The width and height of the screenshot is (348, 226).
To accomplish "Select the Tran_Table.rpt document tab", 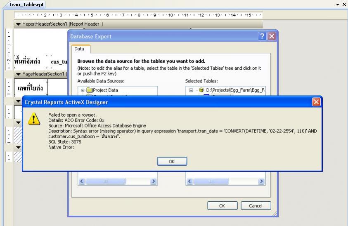I will 26,5.
